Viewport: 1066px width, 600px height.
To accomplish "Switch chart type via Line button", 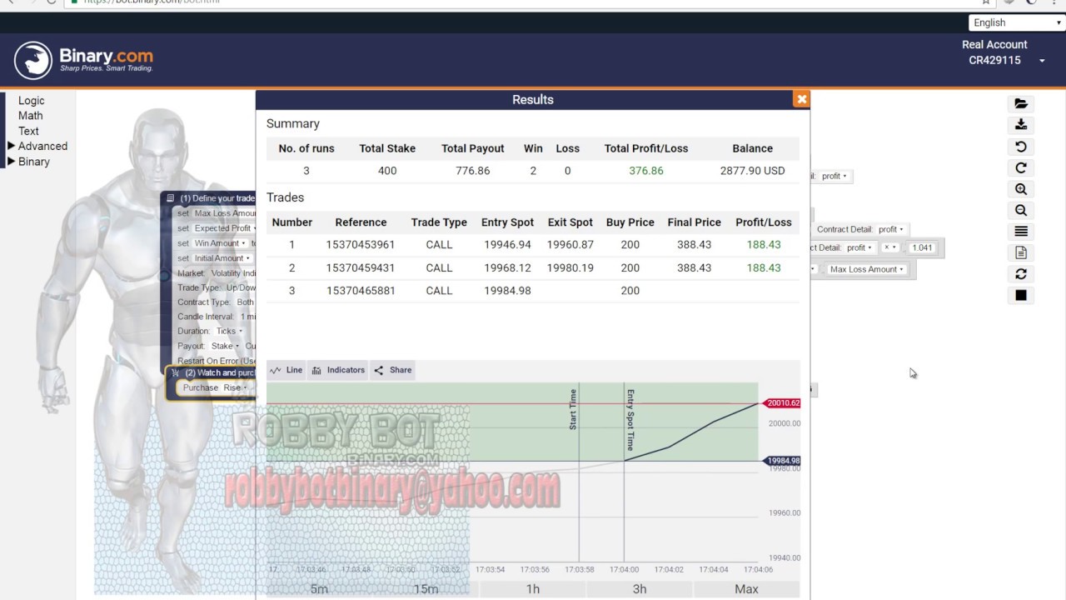I will pyautogui.click(x=286, y=370).
